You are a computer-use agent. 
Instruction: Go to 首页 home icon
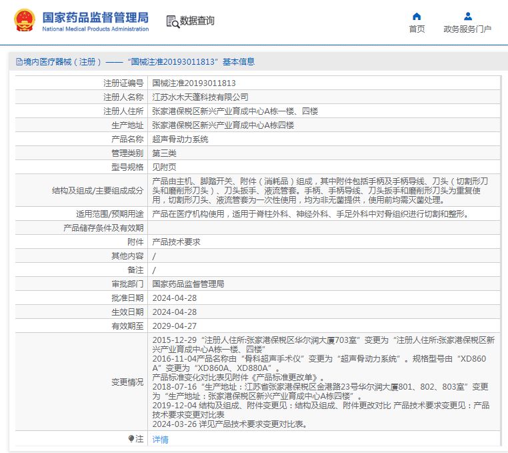tap(417, 17)
